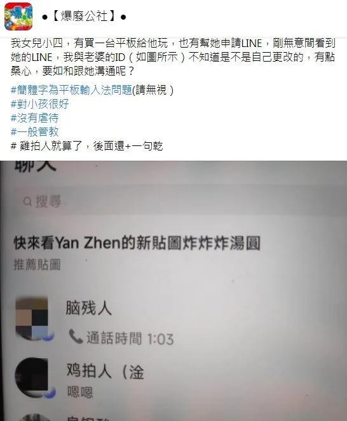The image size is (347, 421).
Task: Tap the dark avatar of 鸡拍人
Action: (x=32, y=377)
